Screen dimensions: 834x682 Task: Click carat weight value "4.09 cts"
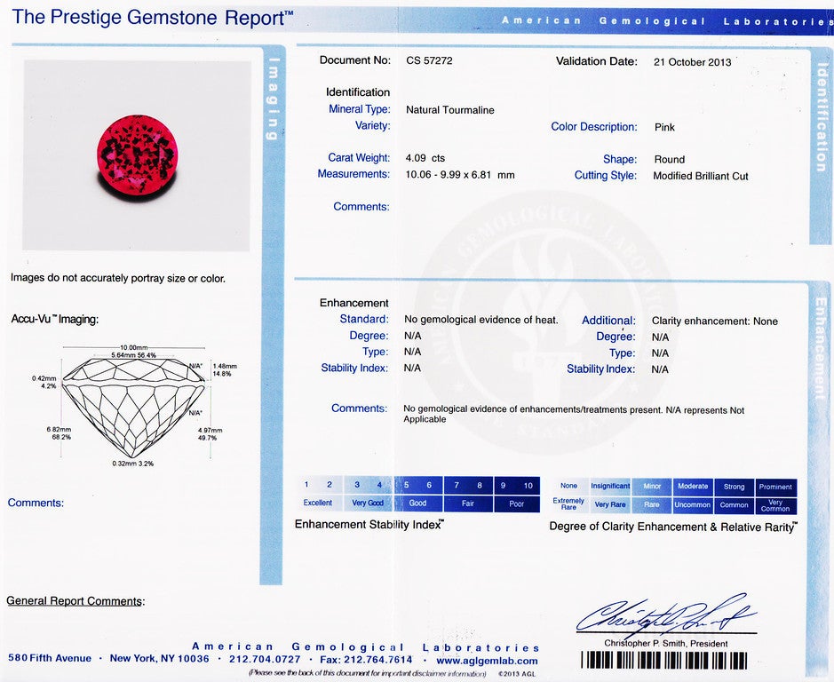point(425,158)
